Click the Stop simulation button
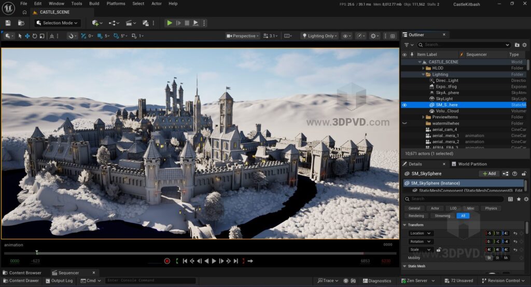 tap(187, 23)
